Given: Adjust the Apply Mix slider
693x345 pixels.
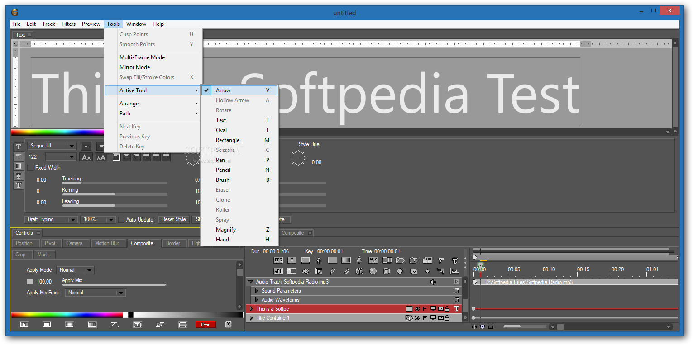Looking at the screenshot, I should click(x=114, y=285).
